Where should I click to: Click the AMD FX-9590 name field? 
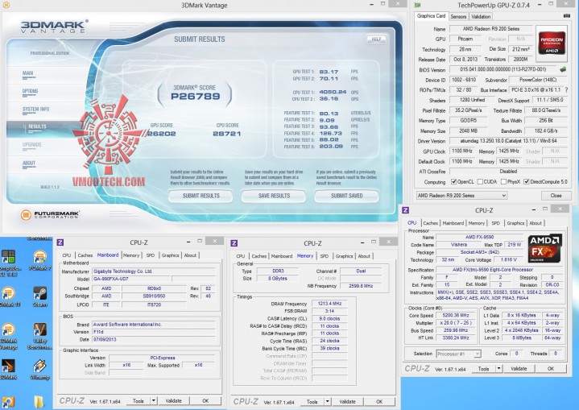point(480,237)
